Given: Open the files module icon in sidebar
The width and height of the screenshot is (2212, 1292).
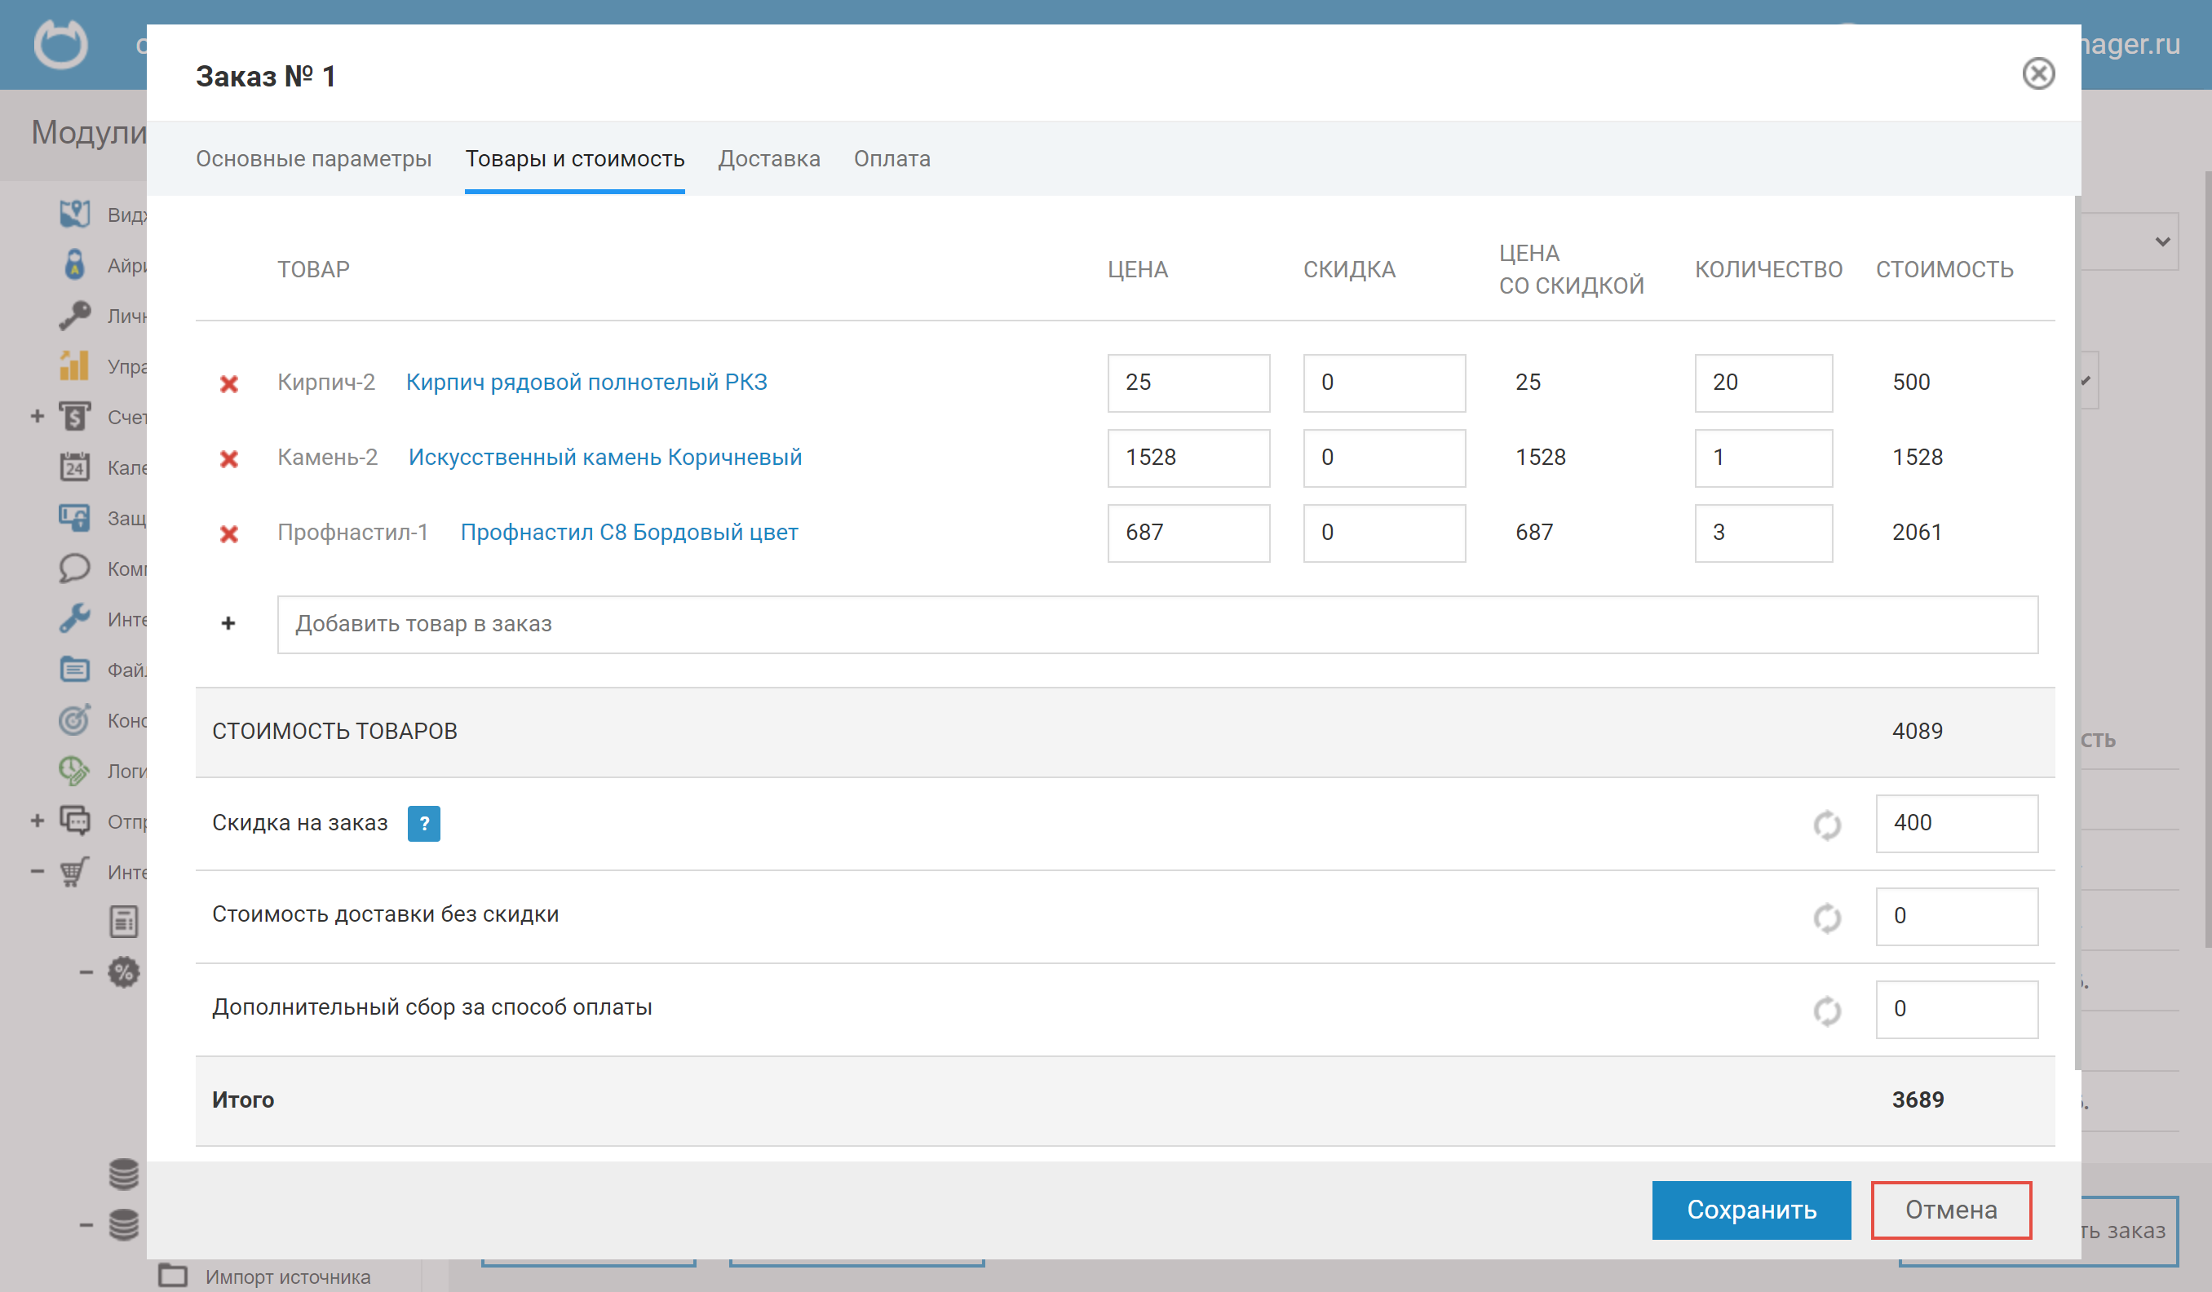Looking at the screenshot, I should (x=74, y=669).
